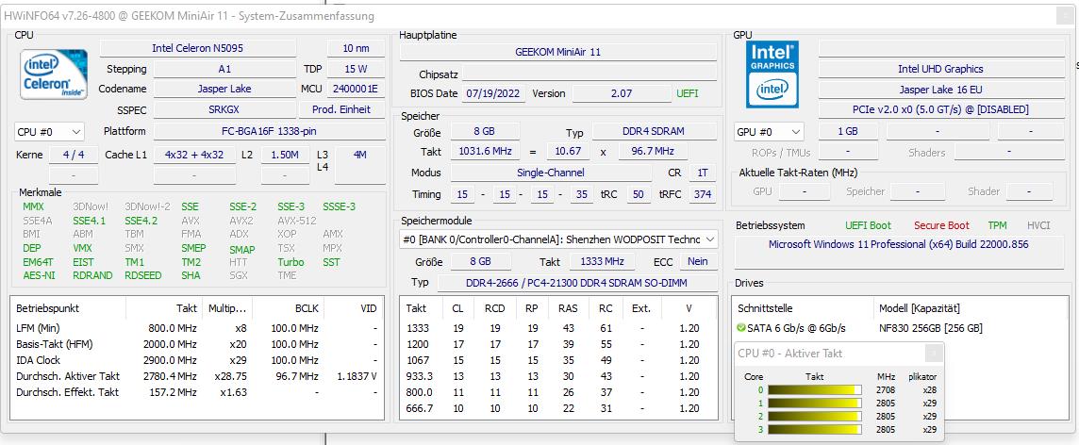Click the Single-Channel mode field
The image size is (1079, 445).
point(551,173)
